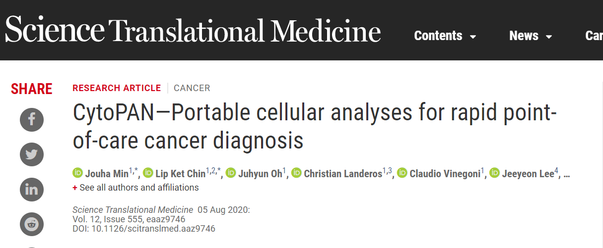Expand the Contents dropdown menu
Screen dimensions: 603x248
(445, 36)
